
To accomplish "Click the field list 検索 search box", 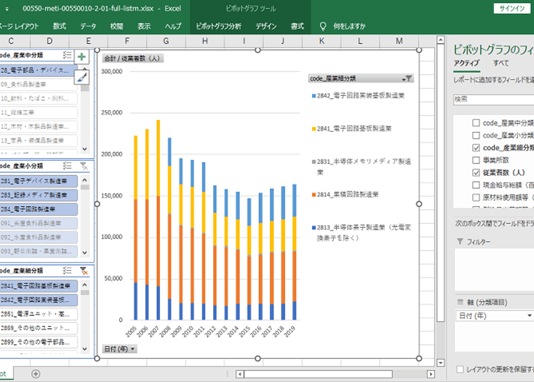I will click(494, 99).
